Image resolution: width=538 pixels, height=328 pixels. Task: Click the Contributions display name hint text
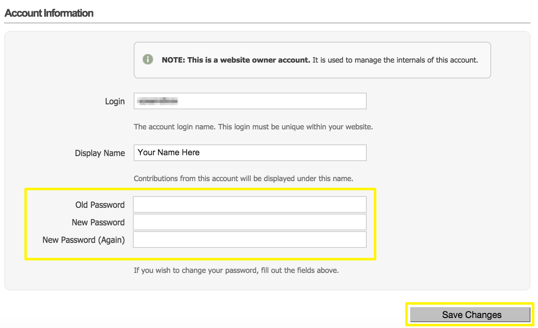pyautogui.click(x=243, y=179)
